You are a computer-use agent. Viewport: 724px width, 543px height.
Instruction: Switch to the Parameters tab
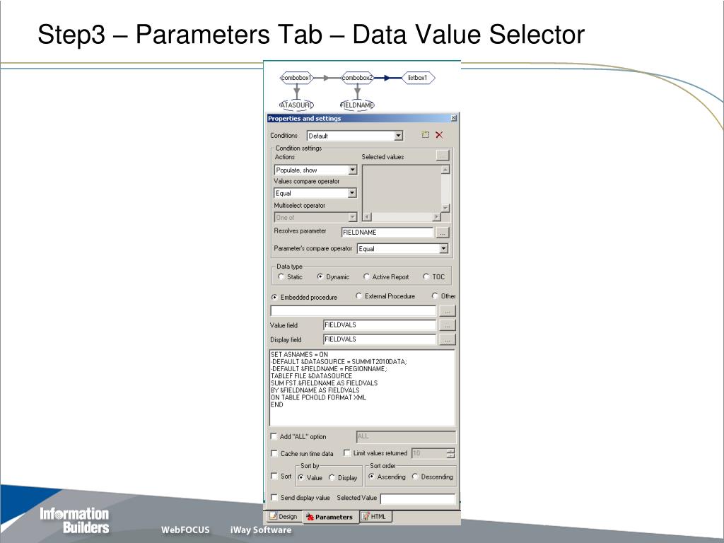(329, 517)
